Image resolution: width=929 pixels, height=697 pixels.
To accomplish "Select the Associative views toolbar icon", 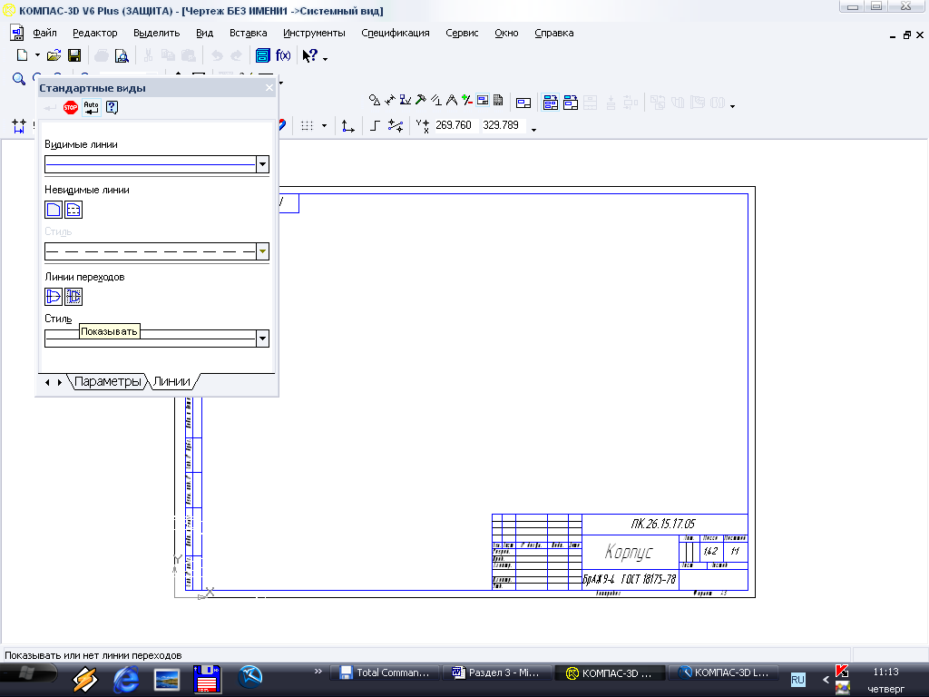I will coord(483,100).
